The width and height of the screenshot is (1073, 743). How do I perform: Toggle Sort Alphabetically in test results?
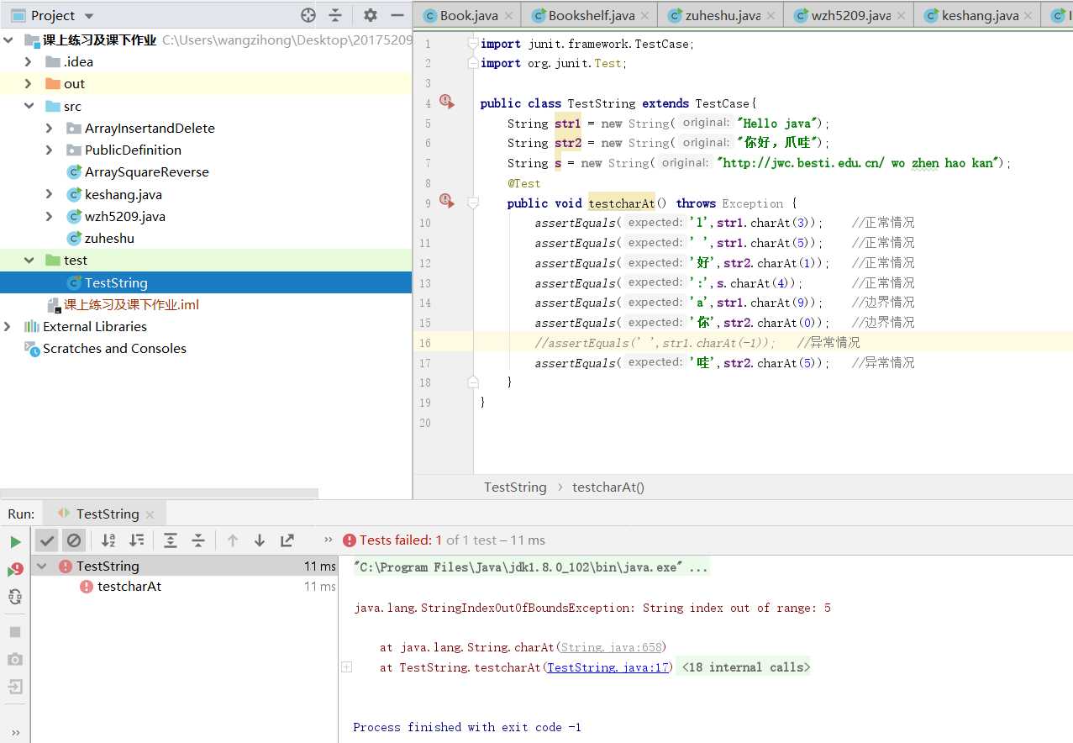click(x=108, y=540)
